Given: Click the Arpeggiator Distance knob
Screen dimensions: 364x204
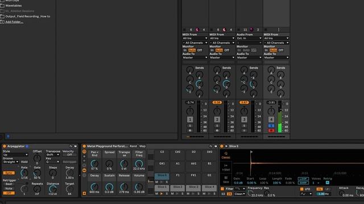Looking at the screenshot, I should point(53,189).
